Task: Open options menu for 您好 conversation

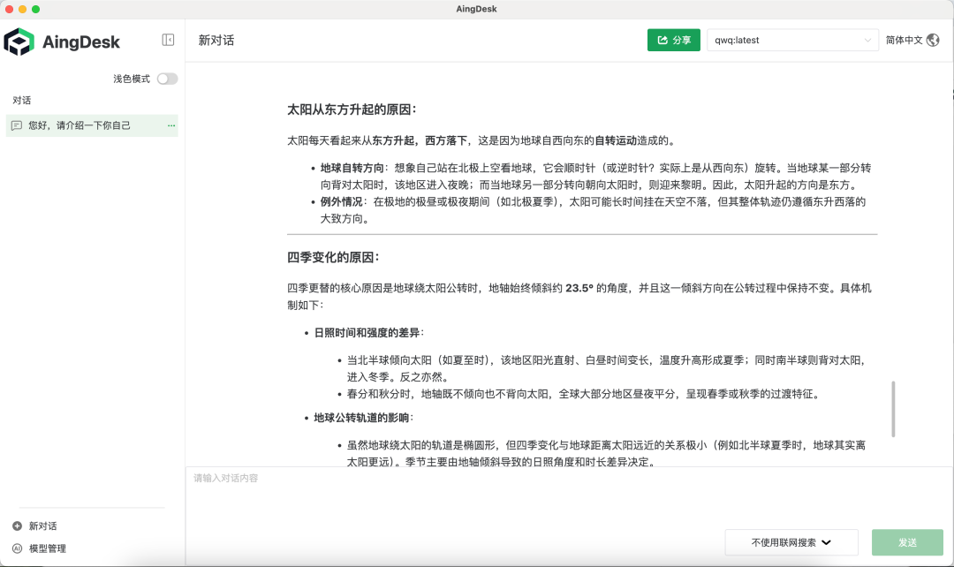Action: pyautogui.click(x=171, y=125)
